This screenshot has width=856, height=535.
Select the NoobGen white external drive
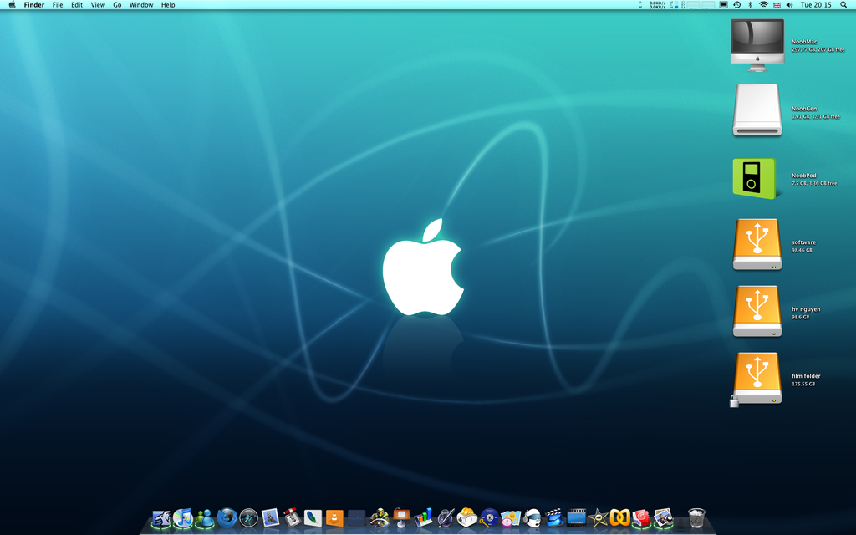point(757,110)
